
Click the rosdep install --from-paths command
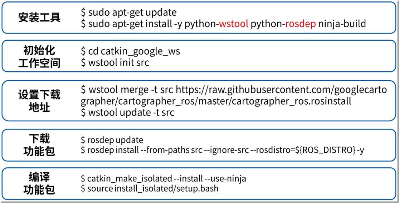tap(222, 150)
